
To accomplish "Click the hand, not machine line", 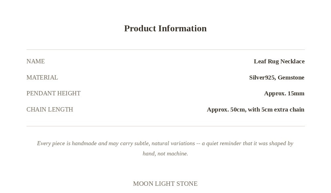I will [x=165, y=154].
